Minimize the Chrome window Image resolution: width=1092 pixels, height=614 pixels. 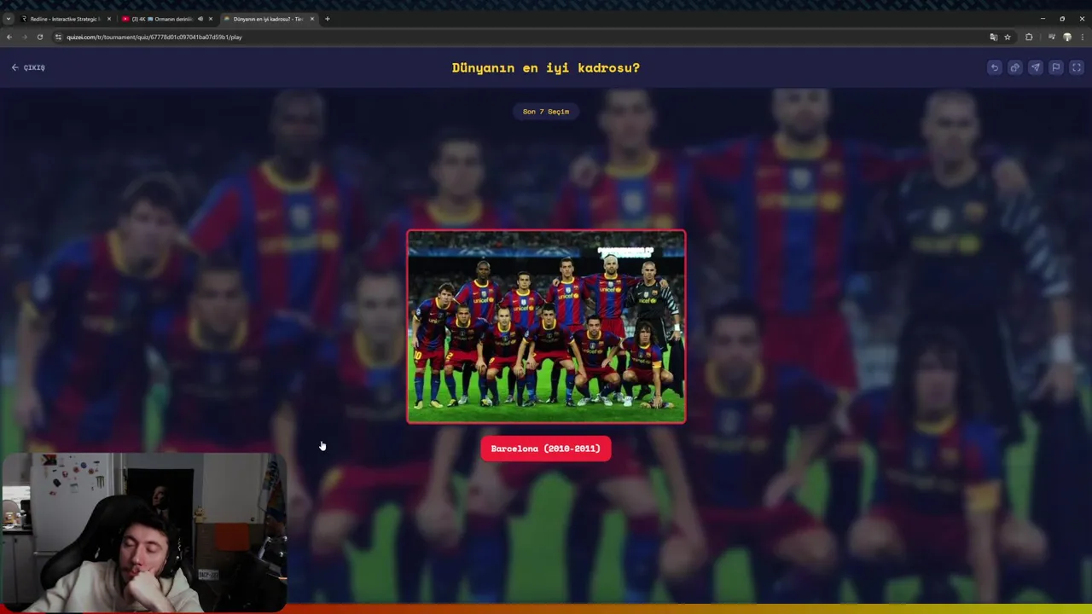tap(1043, 18)
